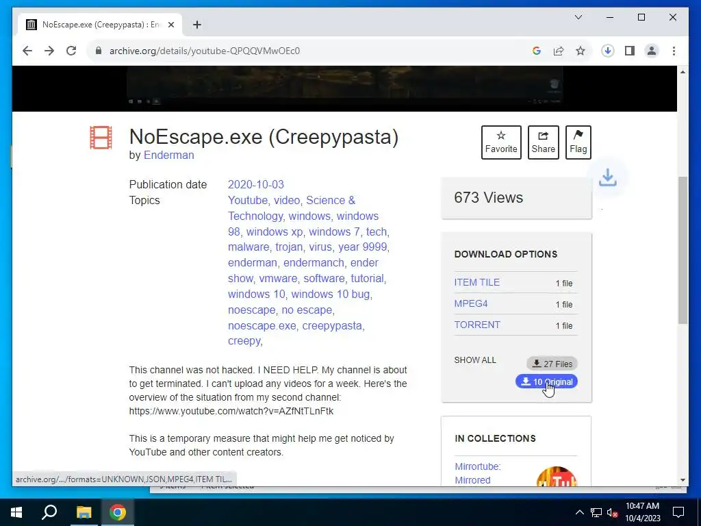Favorite this archive item

coord(501,142)
